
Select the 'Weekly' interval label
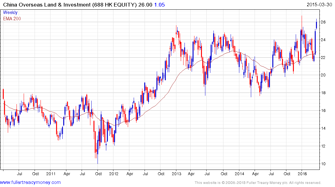point(10,12)
